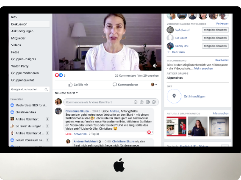Unmute the video with the speaker icon

pos(155,66)
